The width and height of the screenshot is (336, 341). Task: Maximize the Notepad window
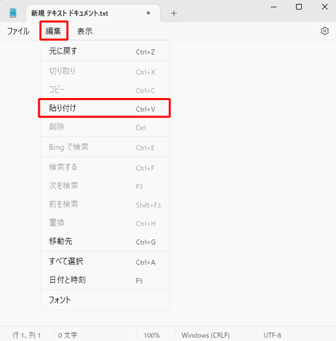(299, 7)
